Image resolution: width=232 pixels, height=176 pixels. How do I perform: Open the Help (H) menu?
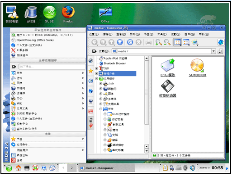click(204, 34)
